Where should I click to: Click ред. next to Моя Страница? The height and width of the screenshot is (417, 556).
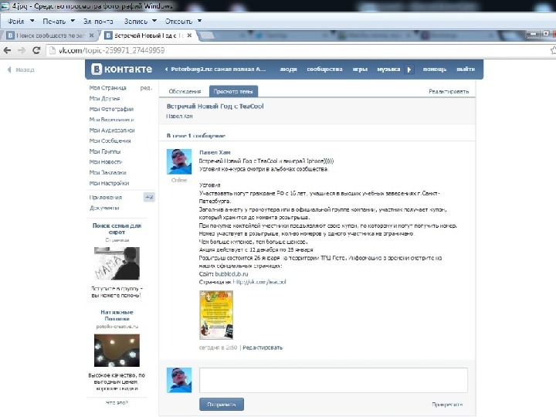coord(146,87)
